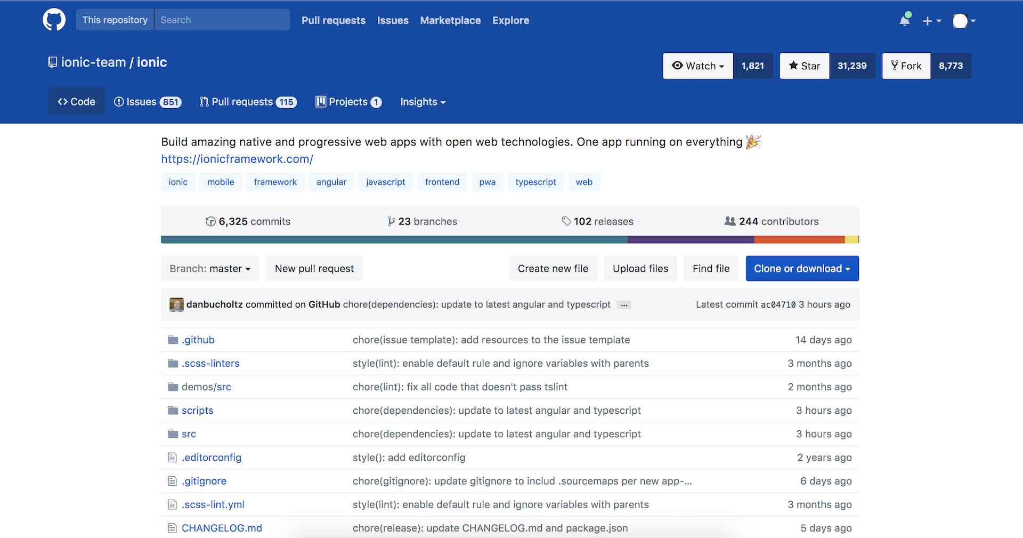Click the .editorconfig file icon
This screenshot has width=1023, height=538.
click(x=172, y=457)
